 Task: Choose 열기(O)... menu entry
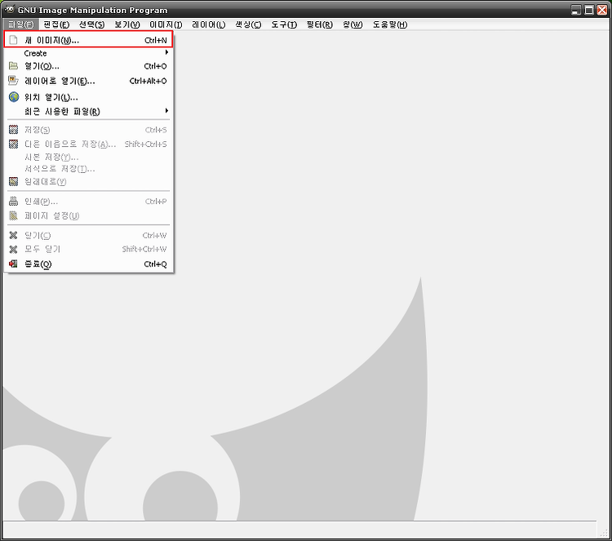coord(89,66)
